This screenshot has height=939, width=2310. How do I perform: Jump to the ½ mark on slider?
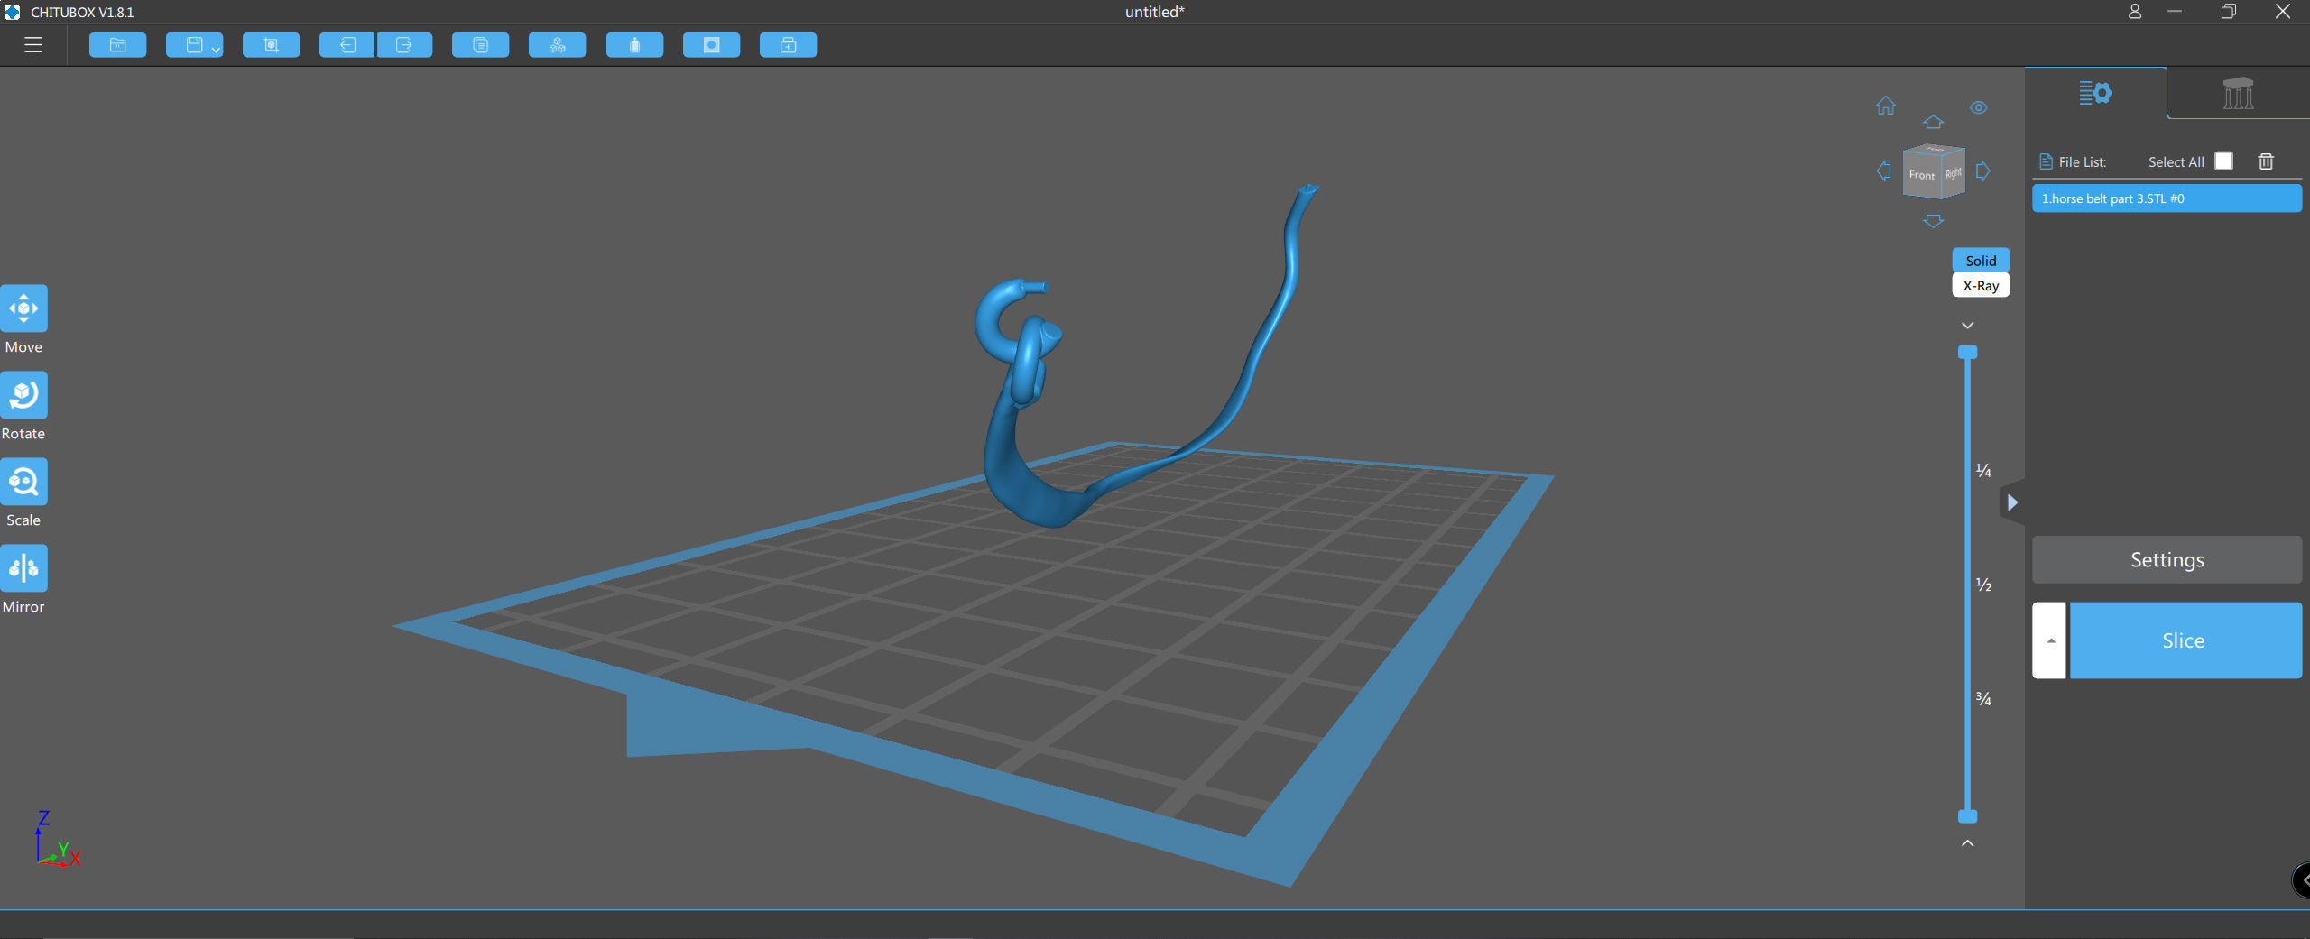click(x=1983, y=585)
